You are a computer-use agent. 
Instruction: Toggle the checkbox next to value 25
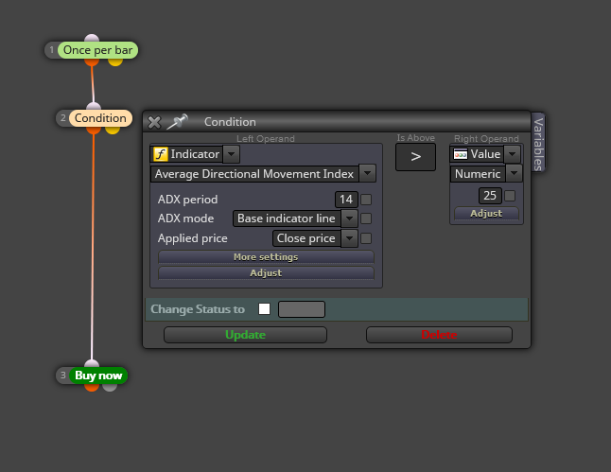(x=510, y=196)
